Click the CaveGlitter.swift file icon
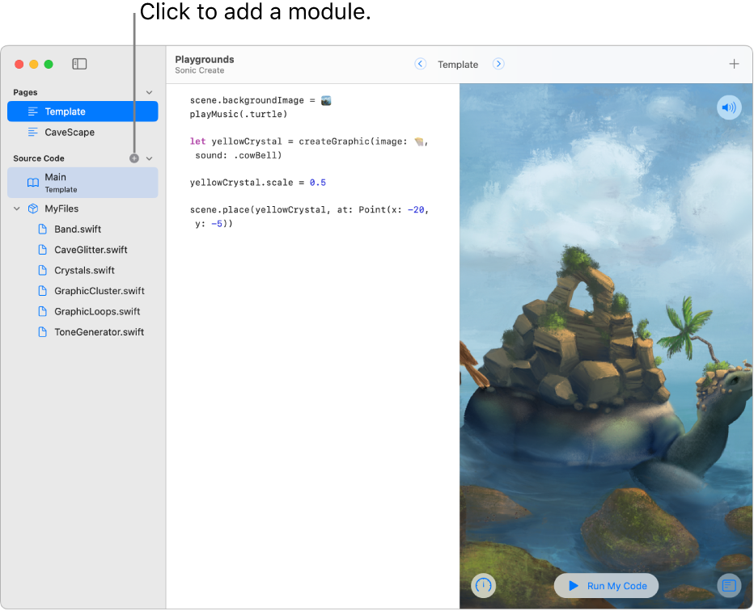The width and height of the screenshot is (754, 611). click(42, 250)
